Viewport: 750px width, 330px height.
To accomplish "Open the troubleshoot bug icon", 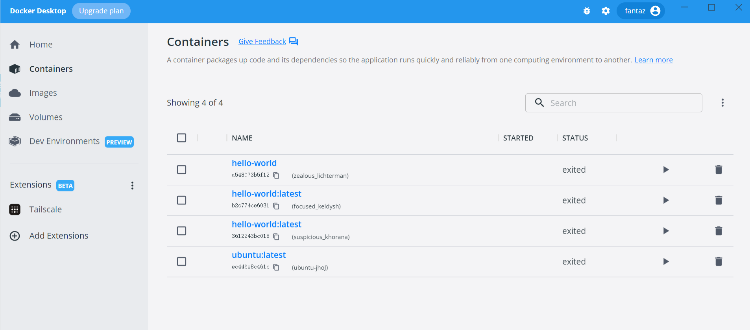I will pos(587,11).
